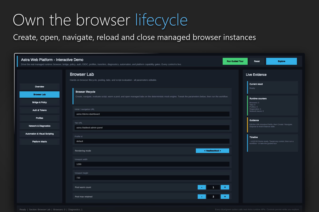Open Automation & Visual Scripting section
This screenshot has height=212, width=319.
coord(40,134)
